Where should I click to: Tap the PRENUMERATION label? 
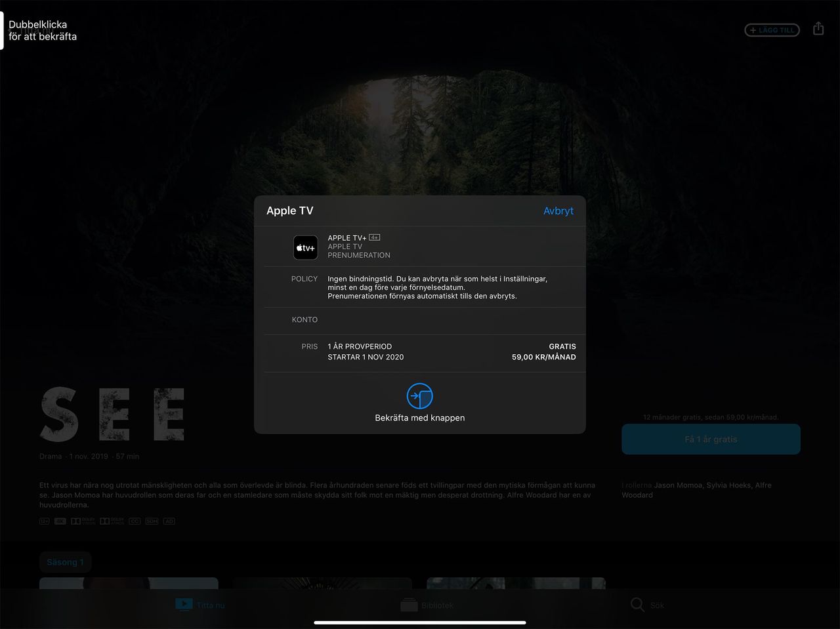tap(359, 255)
